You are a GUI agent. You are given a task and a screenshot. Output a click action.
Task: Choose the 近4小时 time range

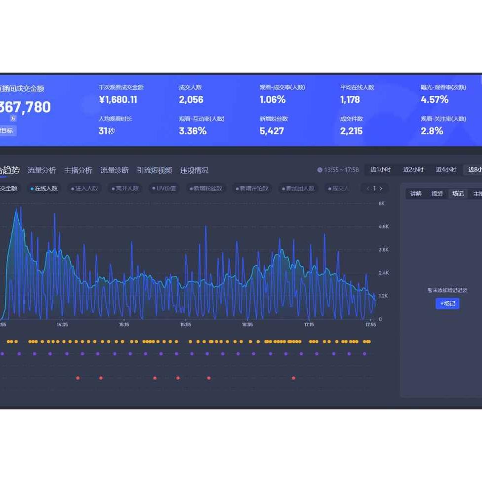tap(446, 170)
